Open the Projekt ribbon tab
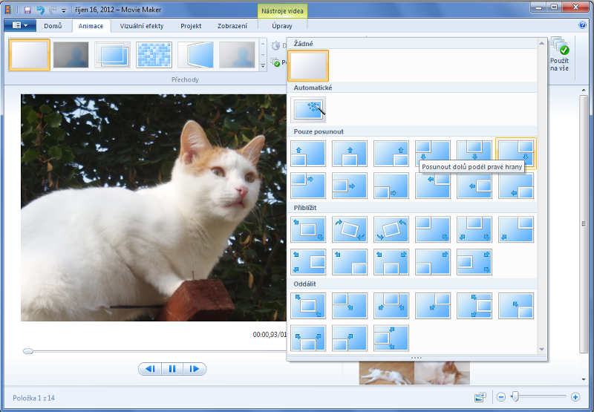This screenshot has width=594, height=412. coord(191,25)
